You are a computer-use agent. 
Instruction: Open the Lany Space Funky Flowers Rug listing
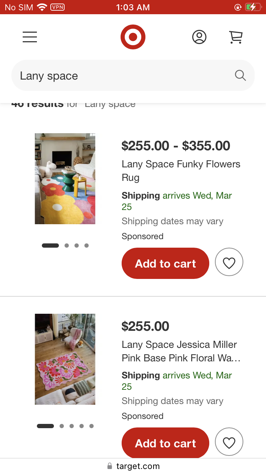click(181, 171)
